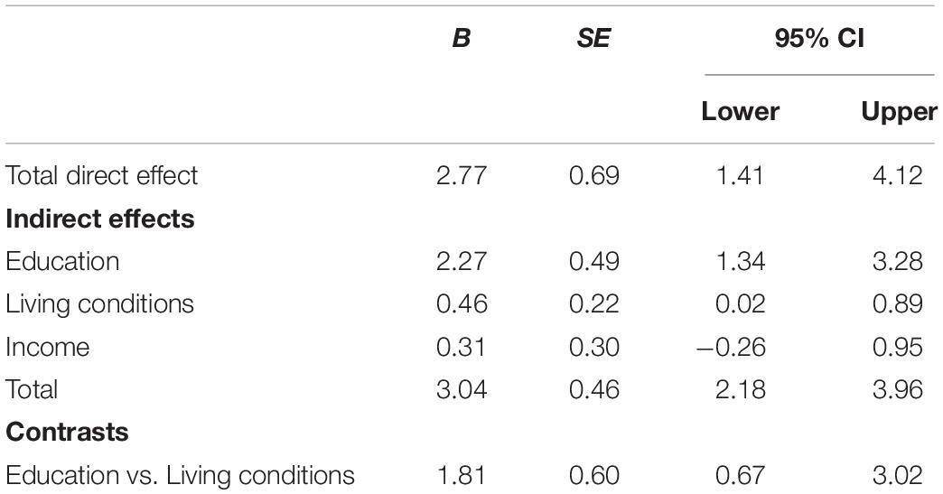943x494 pixels.
Task: Click the Indirect effects section heading
Action: click(100, 219)
